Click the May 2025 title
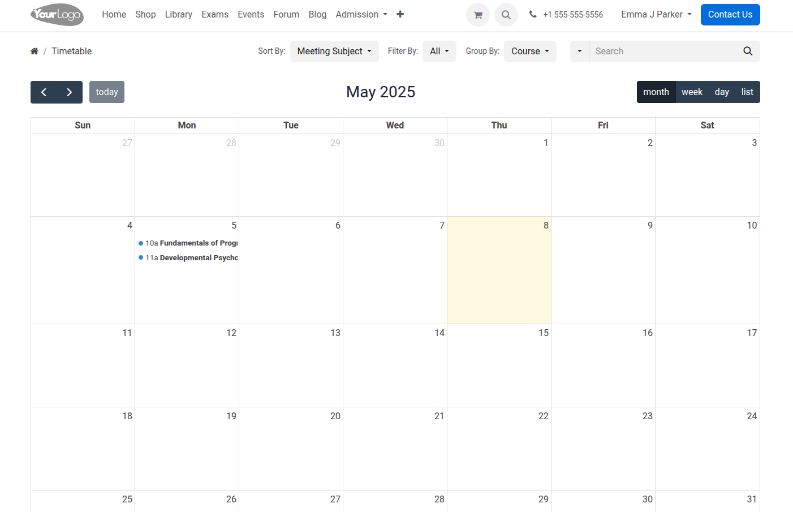 click(381, 92)
